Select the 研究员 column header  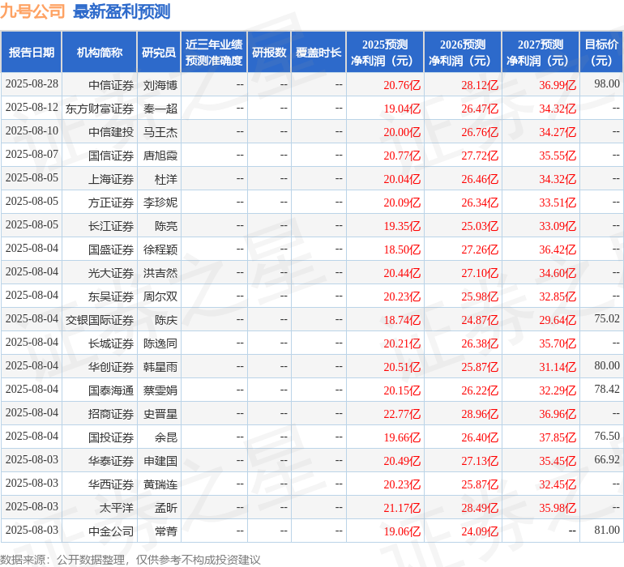click(159, 52)
